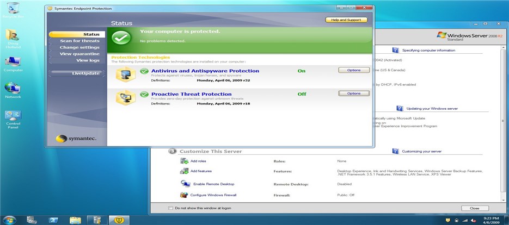The image size is (509, 225).
Task: Click the Specifying computer information help icon
Action: point(397,50)
